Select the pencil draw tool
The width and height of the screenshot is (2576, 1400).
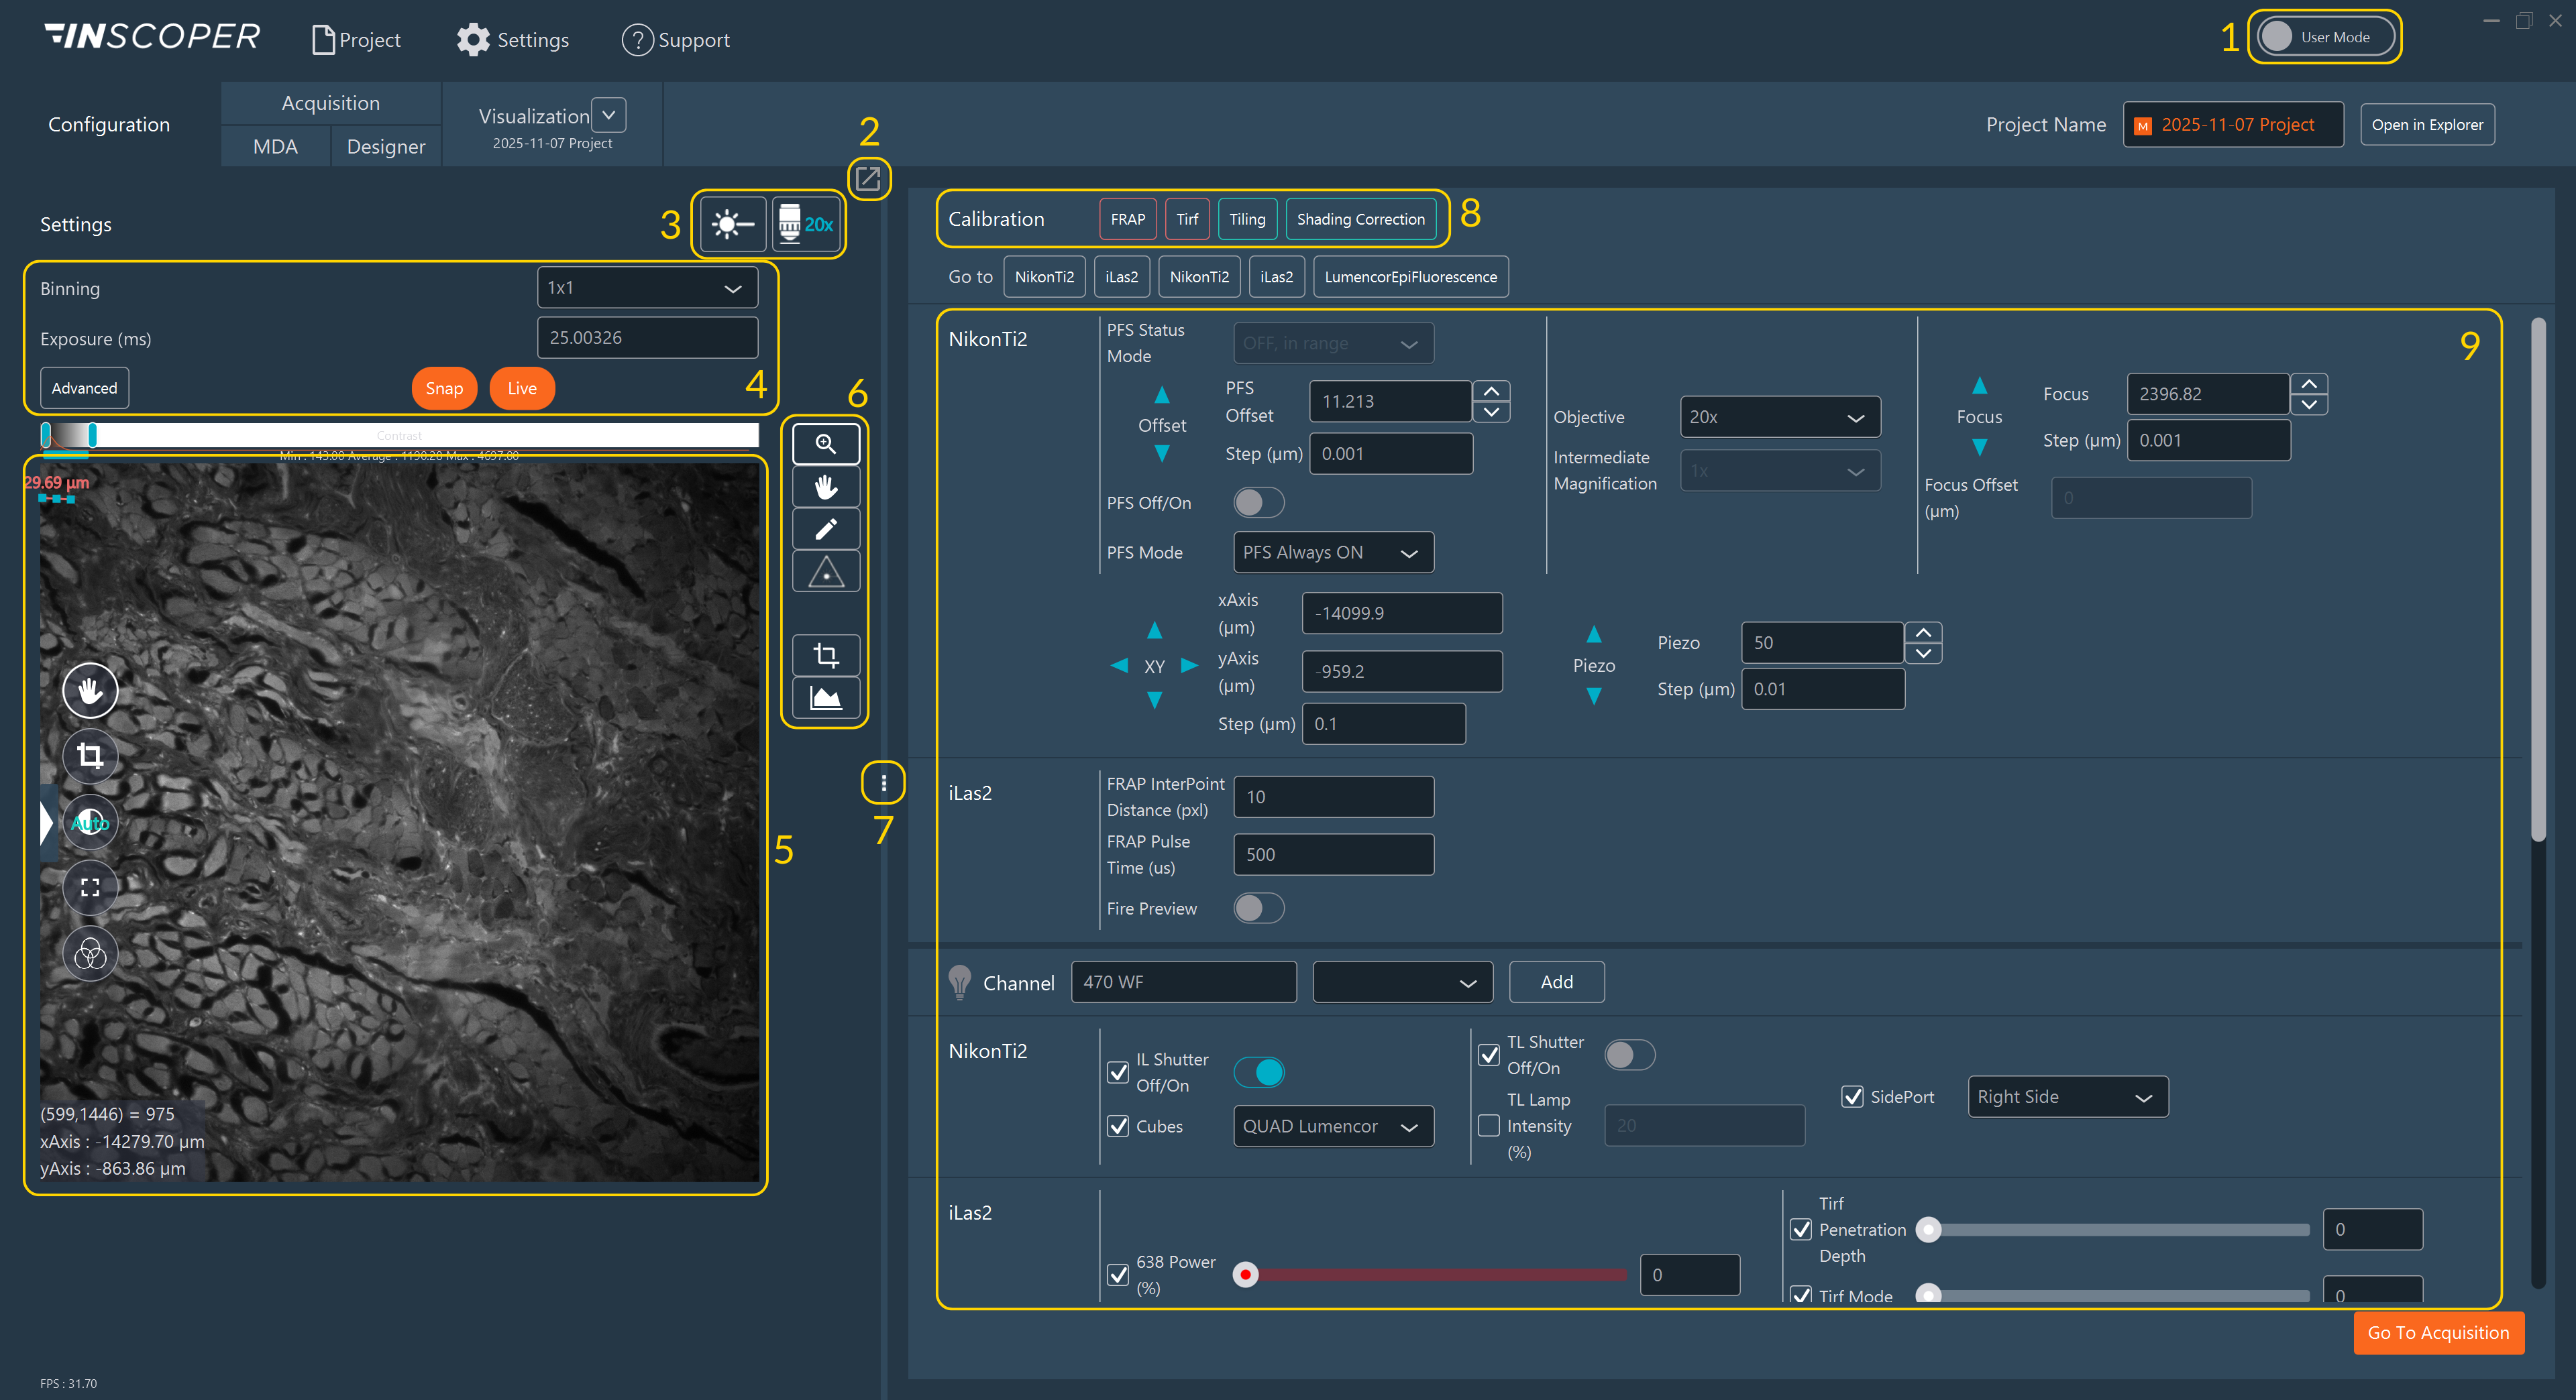tap(825, 528)
